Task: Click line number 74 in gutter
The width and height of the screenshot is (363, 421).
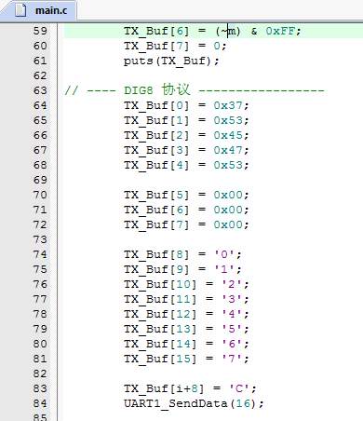Action: coord(40,254)
